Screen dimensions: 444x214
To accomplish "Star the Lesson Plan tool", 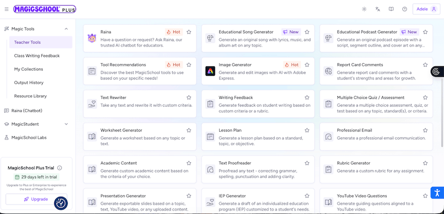I will (307, 130).
